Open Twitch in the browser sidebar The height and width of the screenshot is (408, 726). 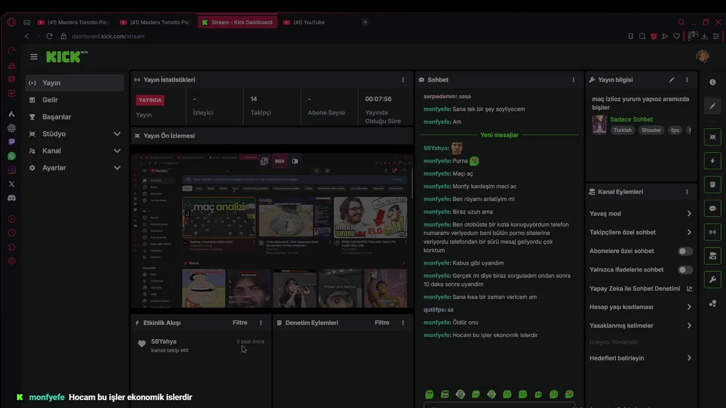[11, 142]
